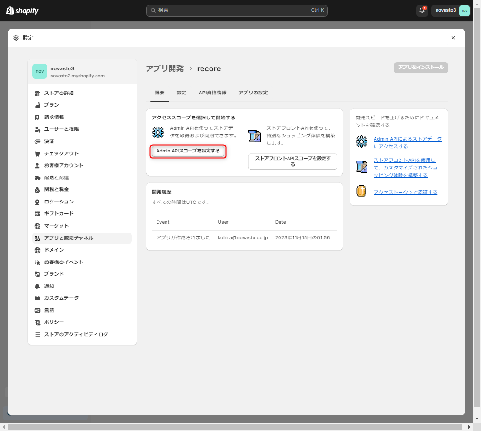Click the ポリシー policy icon

tap(37, 322)
